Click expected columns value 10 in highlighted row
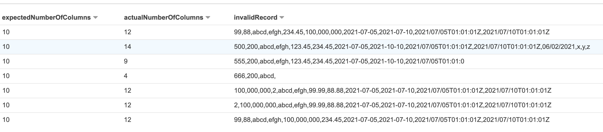The image size is (603, 132). pyautogui.click(x=6, y=47)
